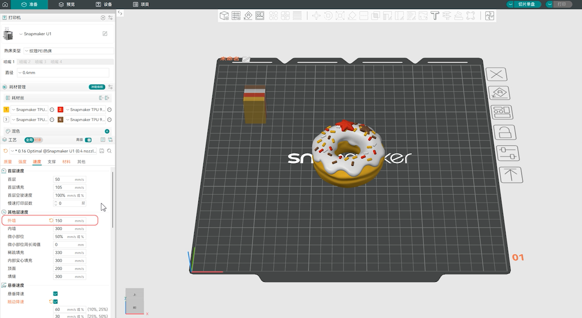
Task: Click the top toolbar auto-orient icon
Action: [248, 16]
